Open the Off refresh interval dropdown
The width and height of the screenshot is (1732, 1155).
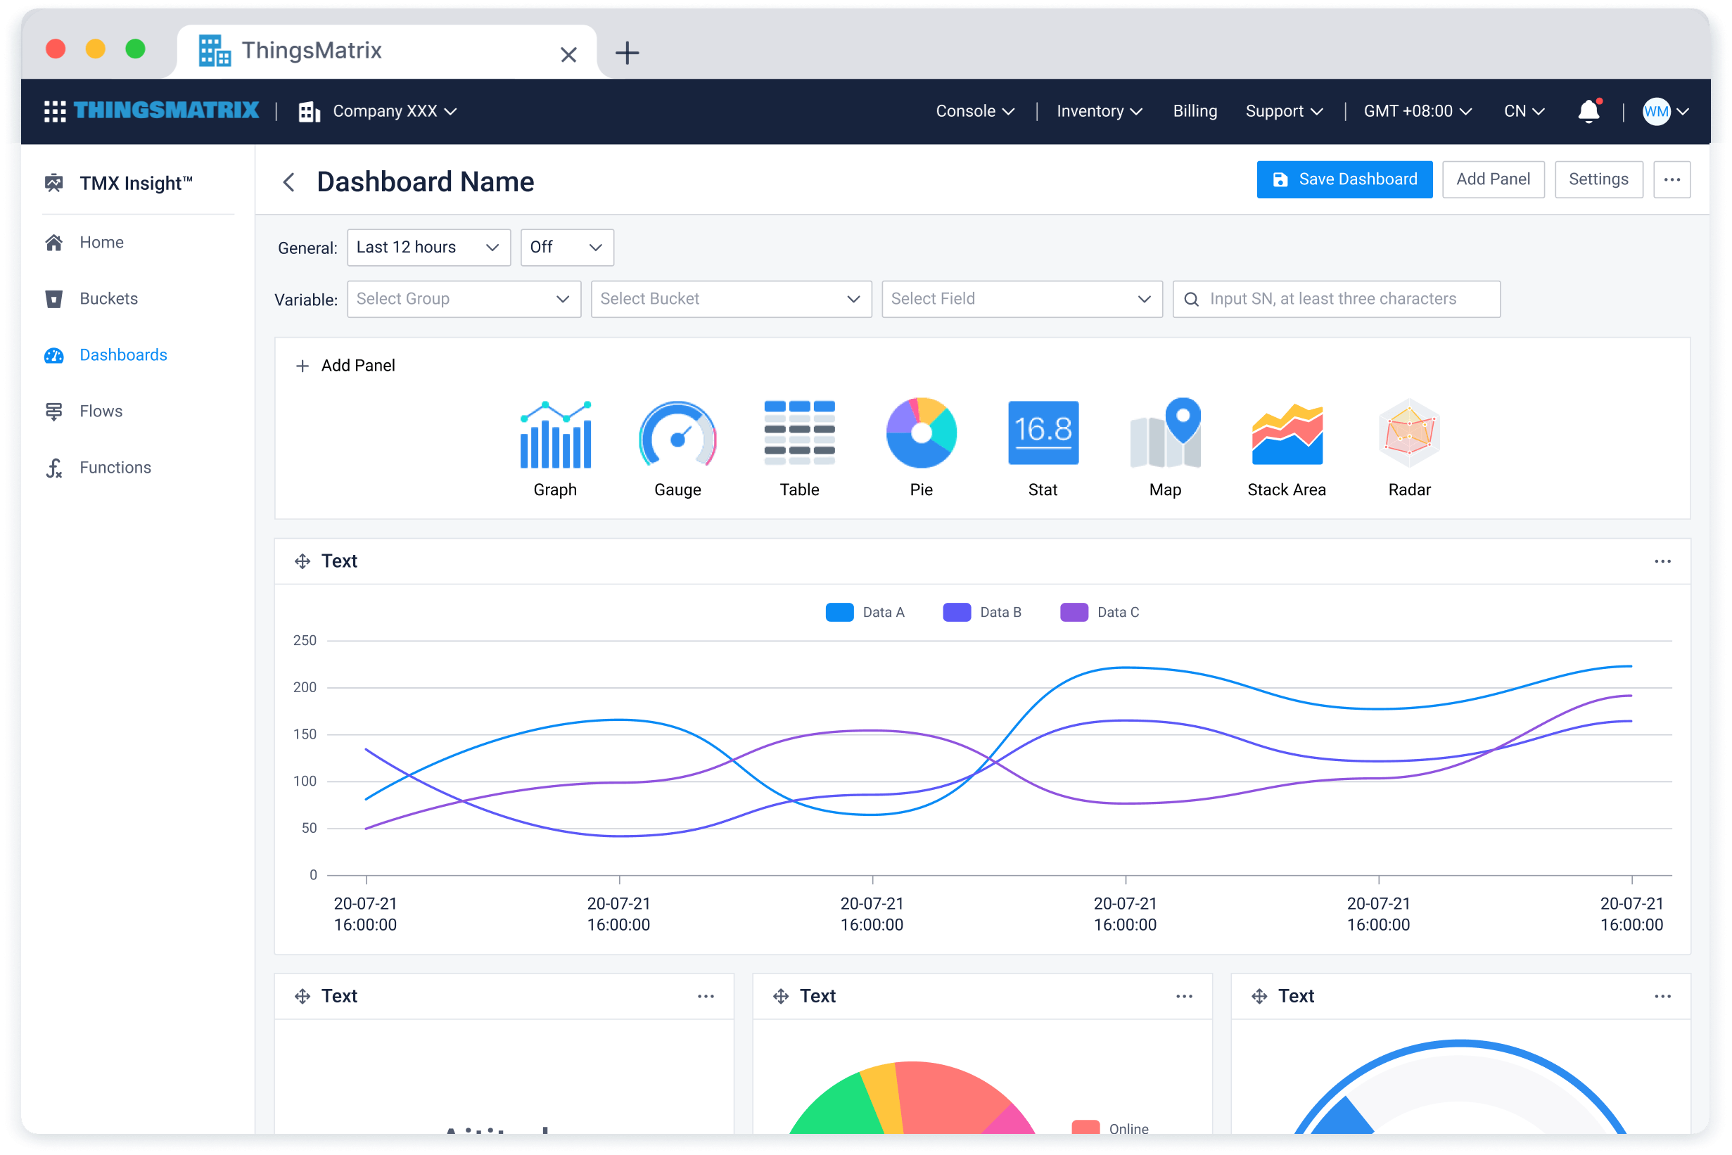pyautogui.click(x=567, y=248)
